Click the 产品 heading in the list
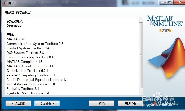Viewport: 185px width, 111px height. pos(10,34)
